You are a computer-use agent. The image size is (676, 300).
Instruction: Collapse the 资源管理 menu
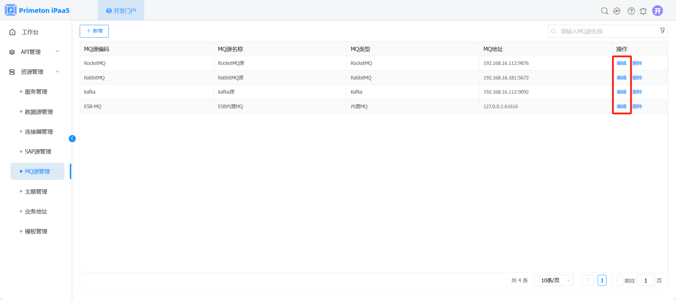click(34, 72)
